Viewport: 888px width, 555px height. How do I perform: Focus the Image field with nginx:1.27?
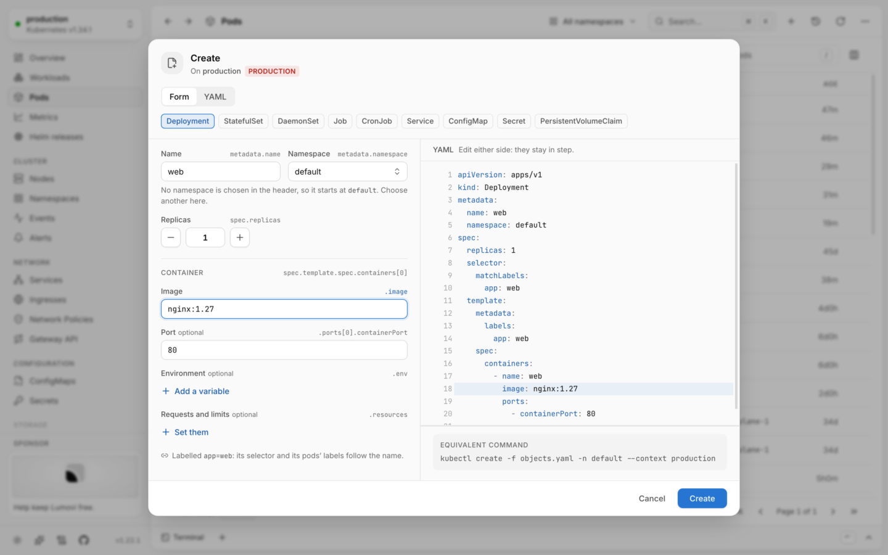point(284,310)
